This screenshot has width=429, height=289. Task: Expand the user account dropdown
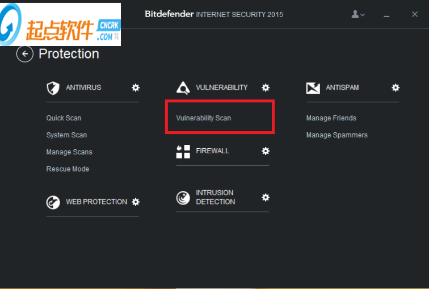pyautogui.click(x=358, y=14)
